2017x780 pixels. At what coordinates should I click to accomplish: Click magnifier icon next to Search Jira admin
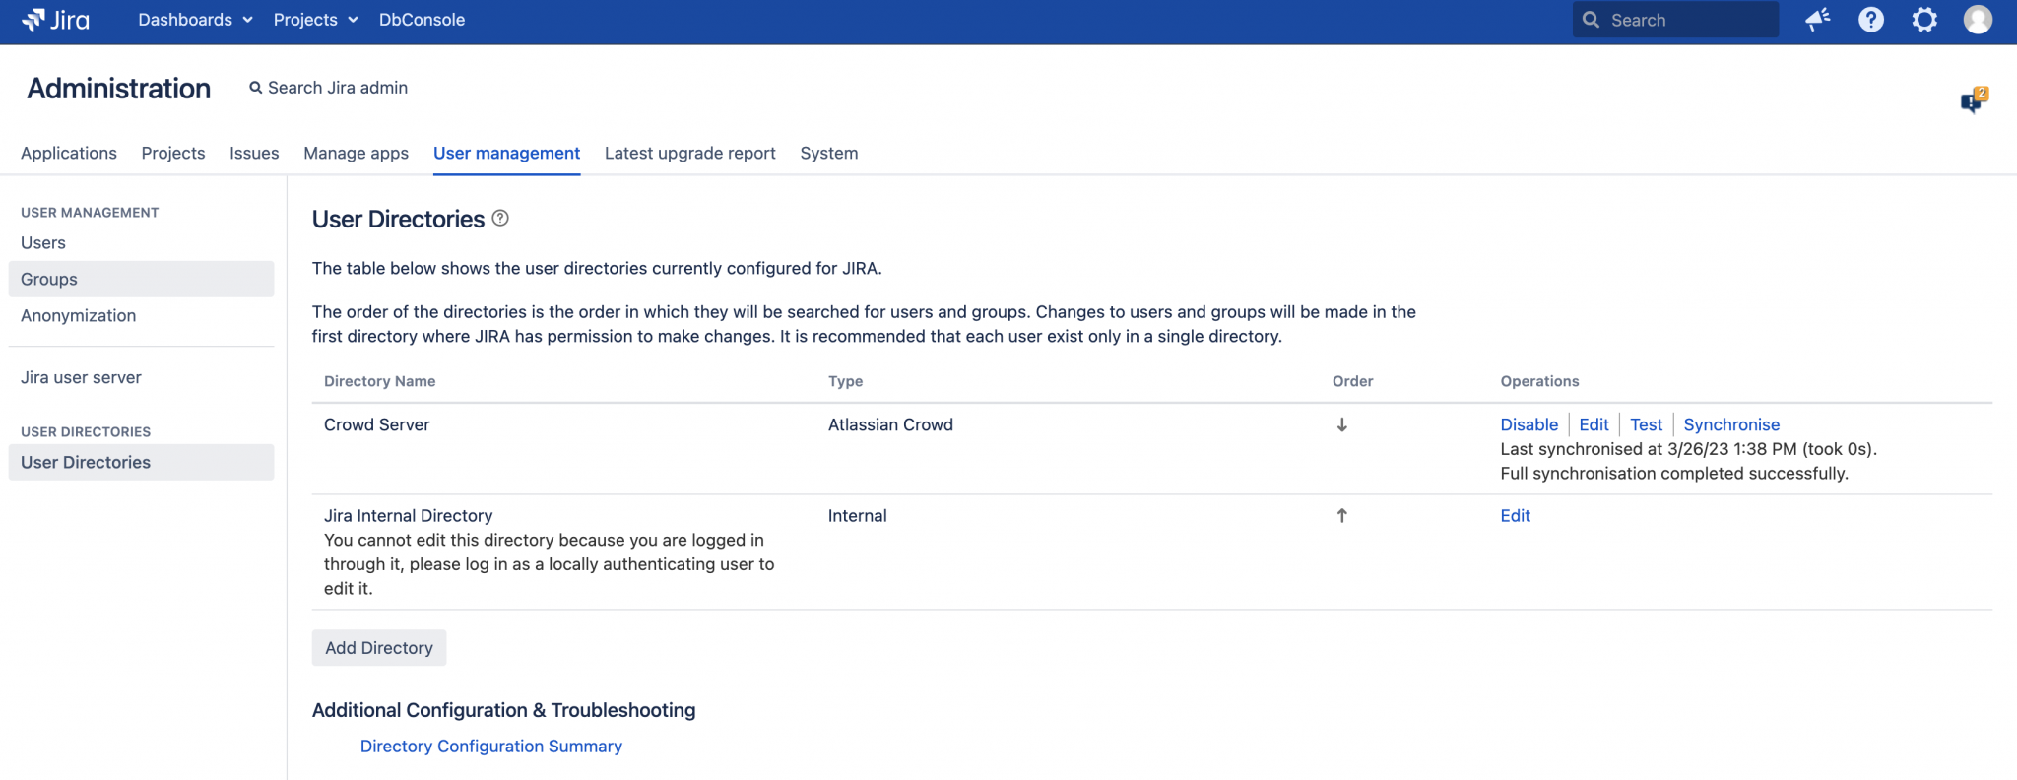tap(256, 88)
